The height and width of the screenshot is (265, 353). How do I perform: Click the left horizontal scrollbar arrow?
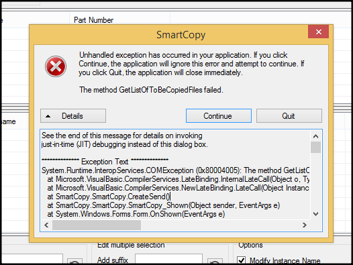coord(46,225)
